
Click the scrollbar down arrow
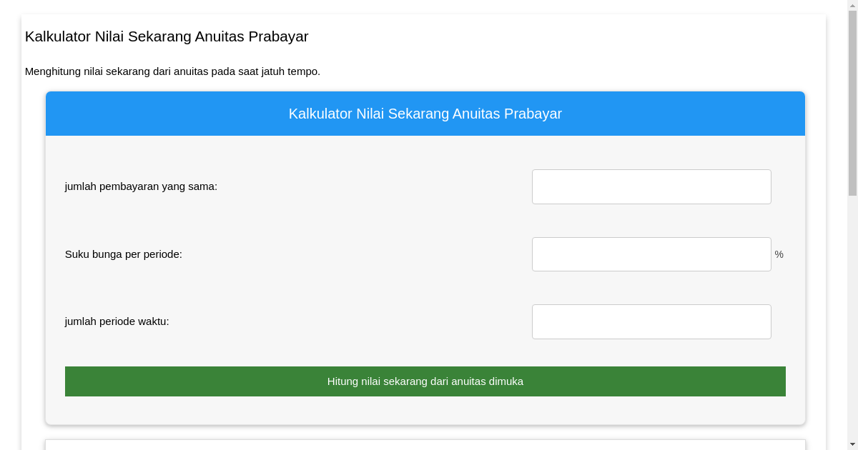(x=853, y=445)
